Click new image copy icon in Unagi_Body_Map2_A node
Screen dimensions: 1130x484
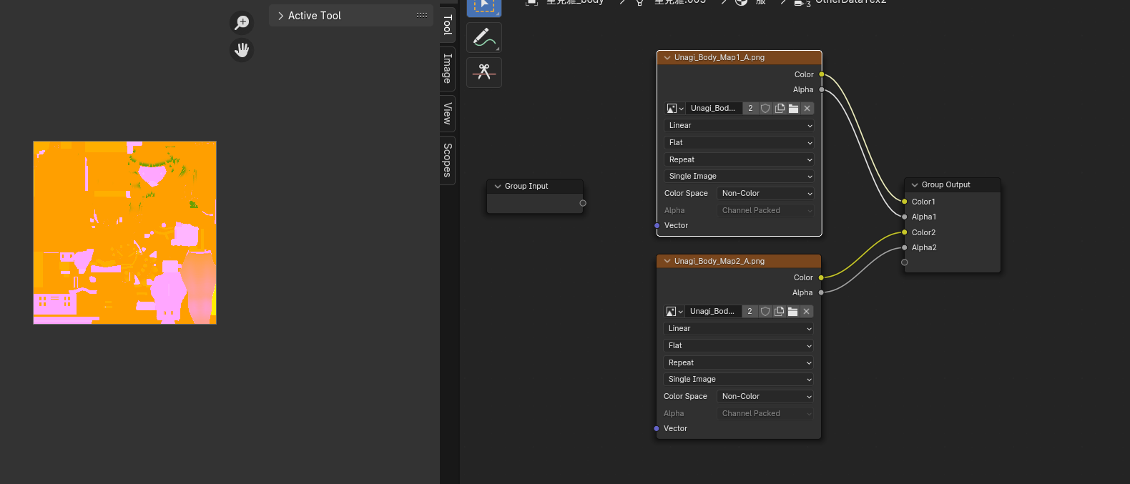pyautogui.click(x=779, y=312)
